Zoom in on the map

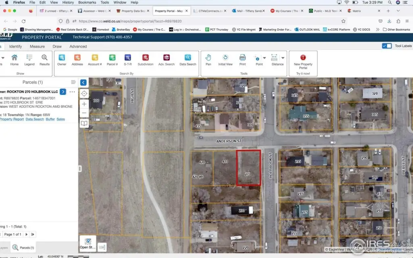click(x=84, y=104)
